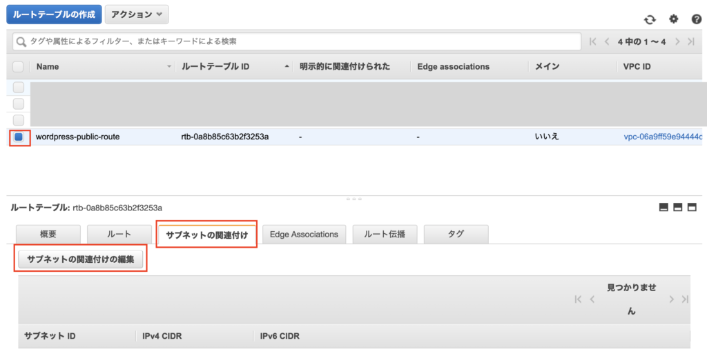The width and height of the screenshot is (707, 356).
Task: Switch to the ルート tab
Action: point(119,235)
